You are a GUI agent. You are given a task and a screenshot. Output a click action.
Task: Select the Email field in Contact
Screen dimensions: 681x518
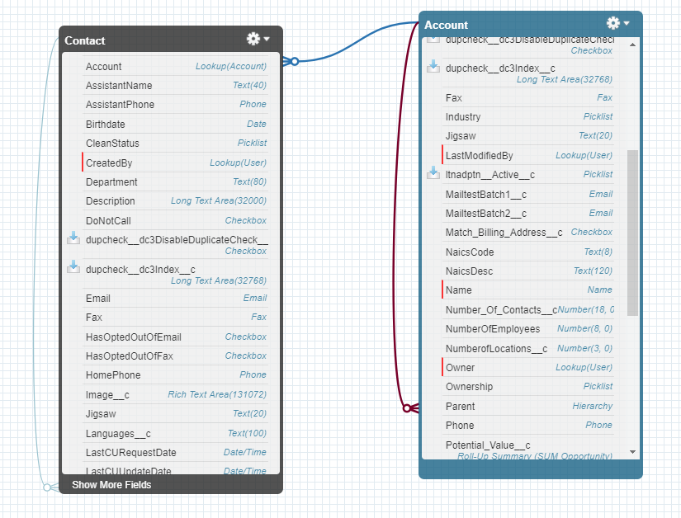click(176, 298)
